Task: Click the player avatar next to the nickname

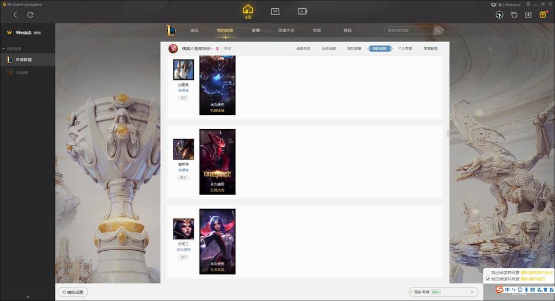Action: tap(173, 49)
